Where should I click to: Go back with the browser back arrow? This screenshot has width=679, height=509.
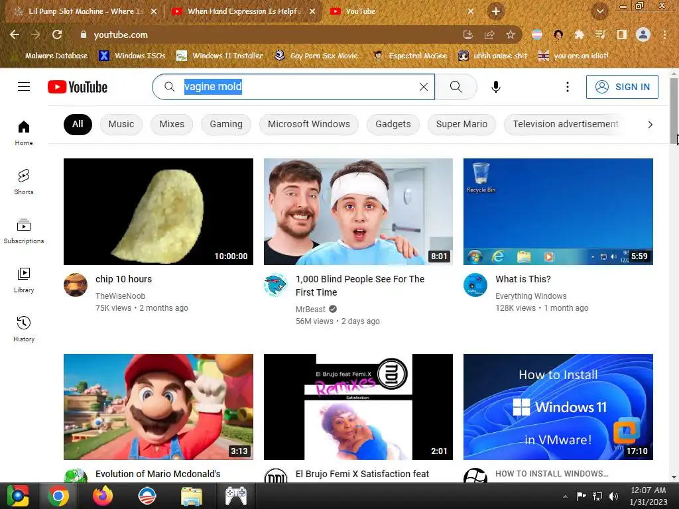(15, 34)
